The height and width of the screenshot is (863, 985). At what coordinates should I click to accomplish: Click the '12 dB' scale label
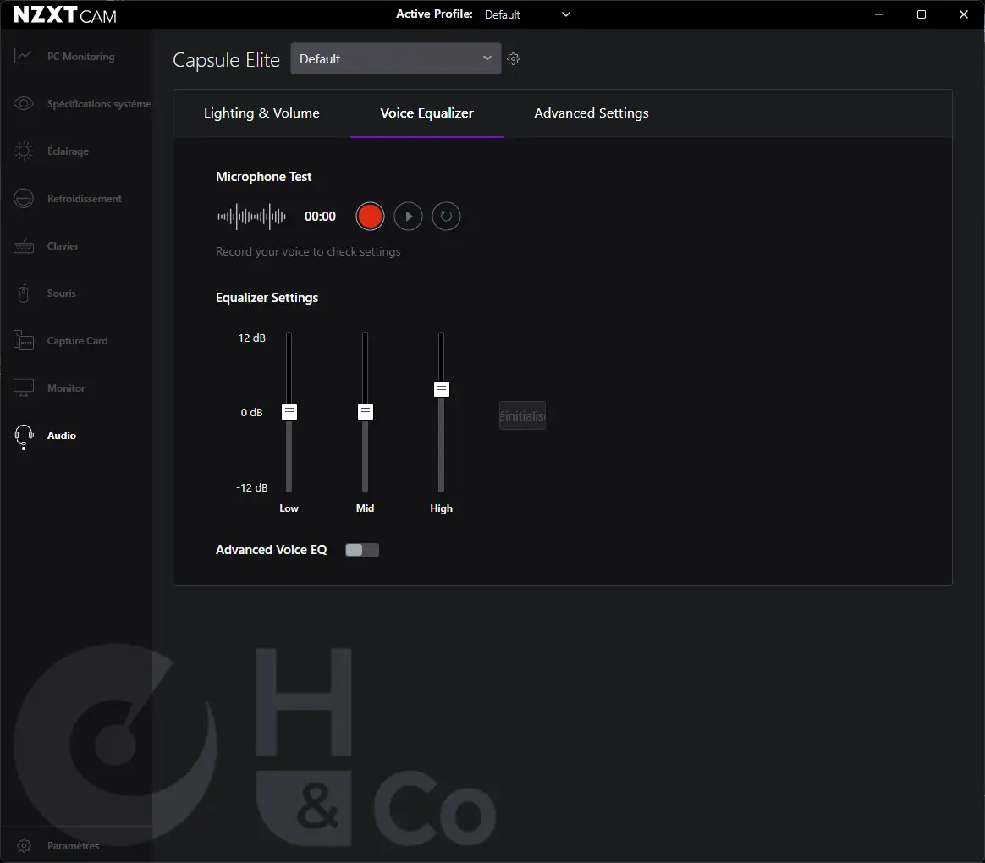point(252,338)
